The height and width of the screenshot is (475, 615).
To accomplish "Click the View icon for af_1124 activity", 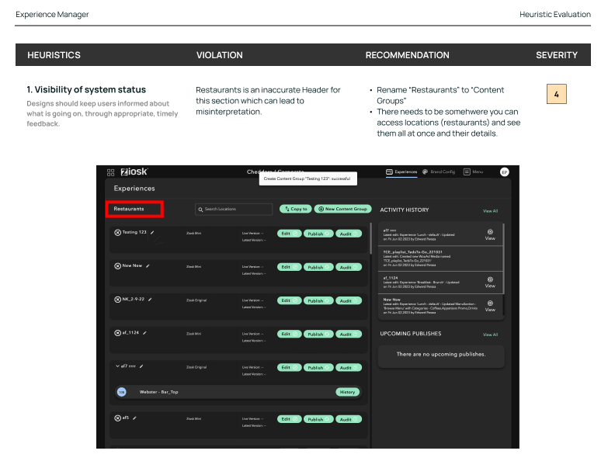I will pos(490,281).
